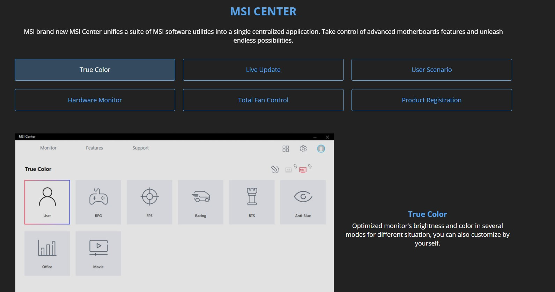Click the MSI Center window title text
This screenshot has height=292, width=555.
[27, 137]
